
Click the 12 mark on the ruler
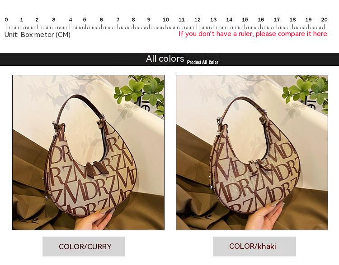[197, 20]
